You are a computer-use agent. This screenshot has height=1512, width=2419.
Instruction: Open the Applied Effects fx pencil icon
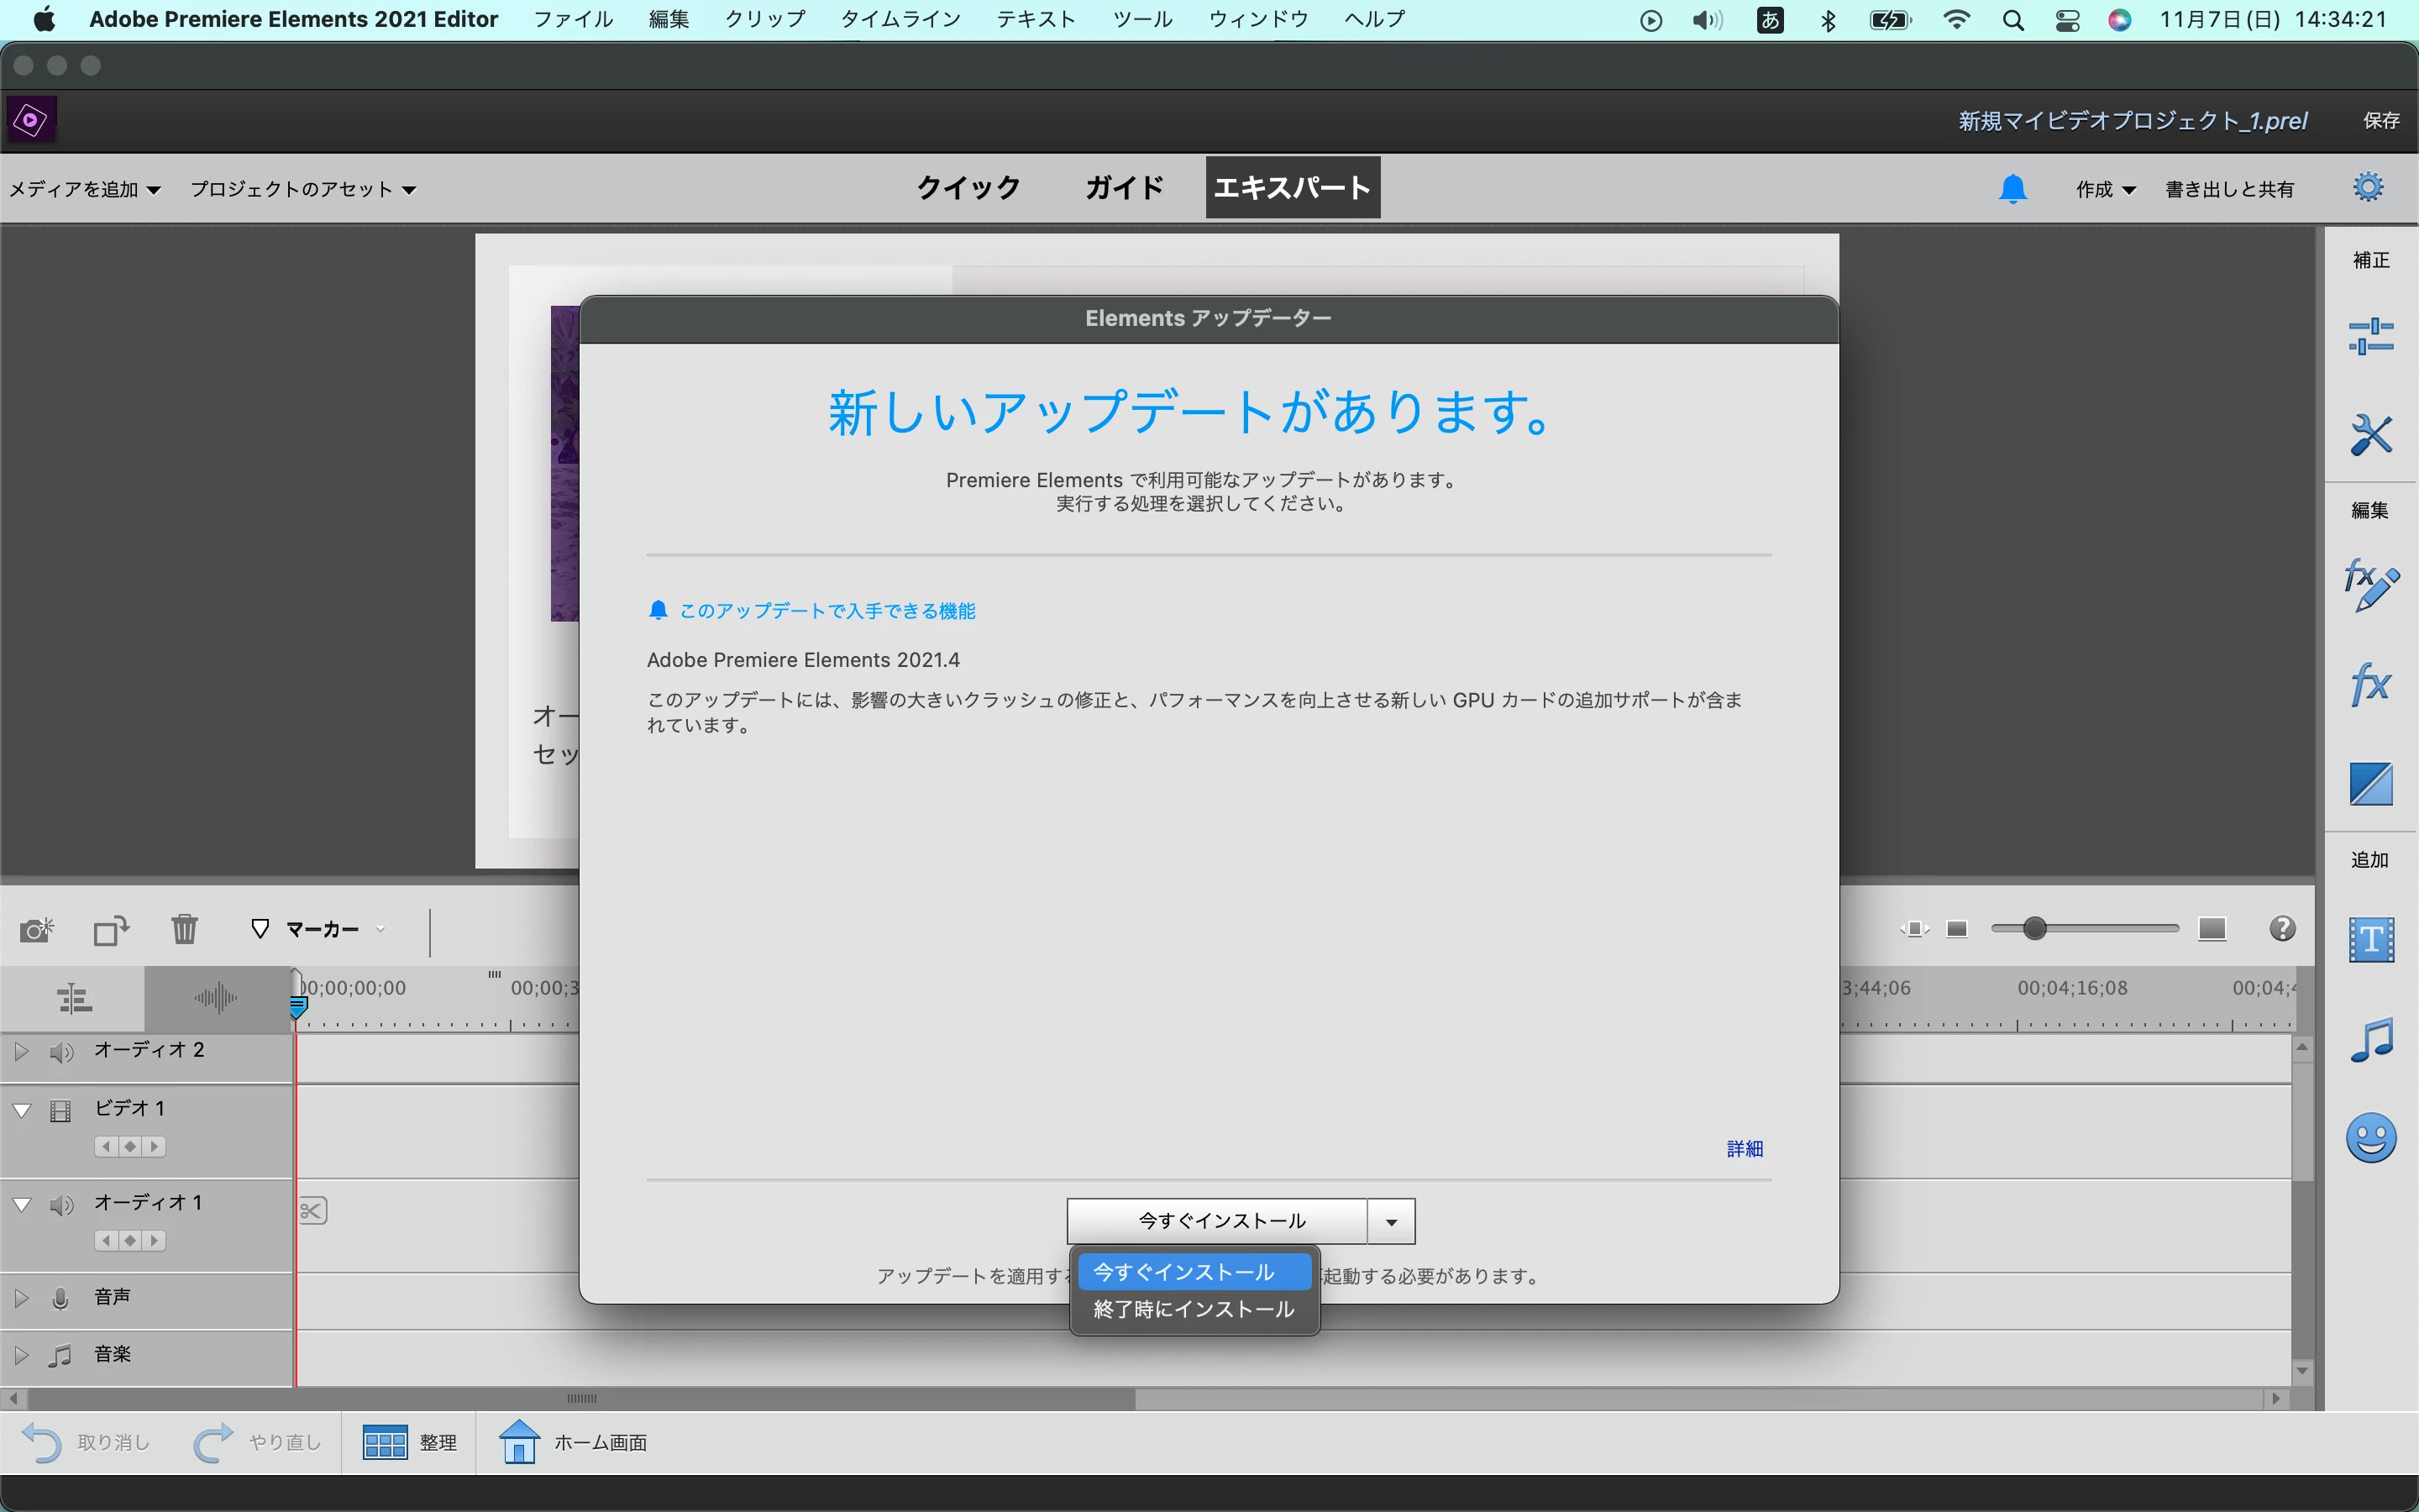(x=2370, y=585)
